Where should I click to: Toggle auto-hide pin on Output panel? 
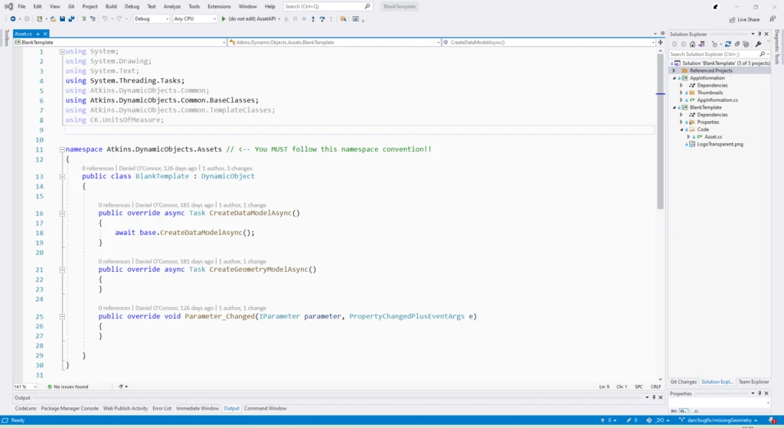(x=653, y=397)
